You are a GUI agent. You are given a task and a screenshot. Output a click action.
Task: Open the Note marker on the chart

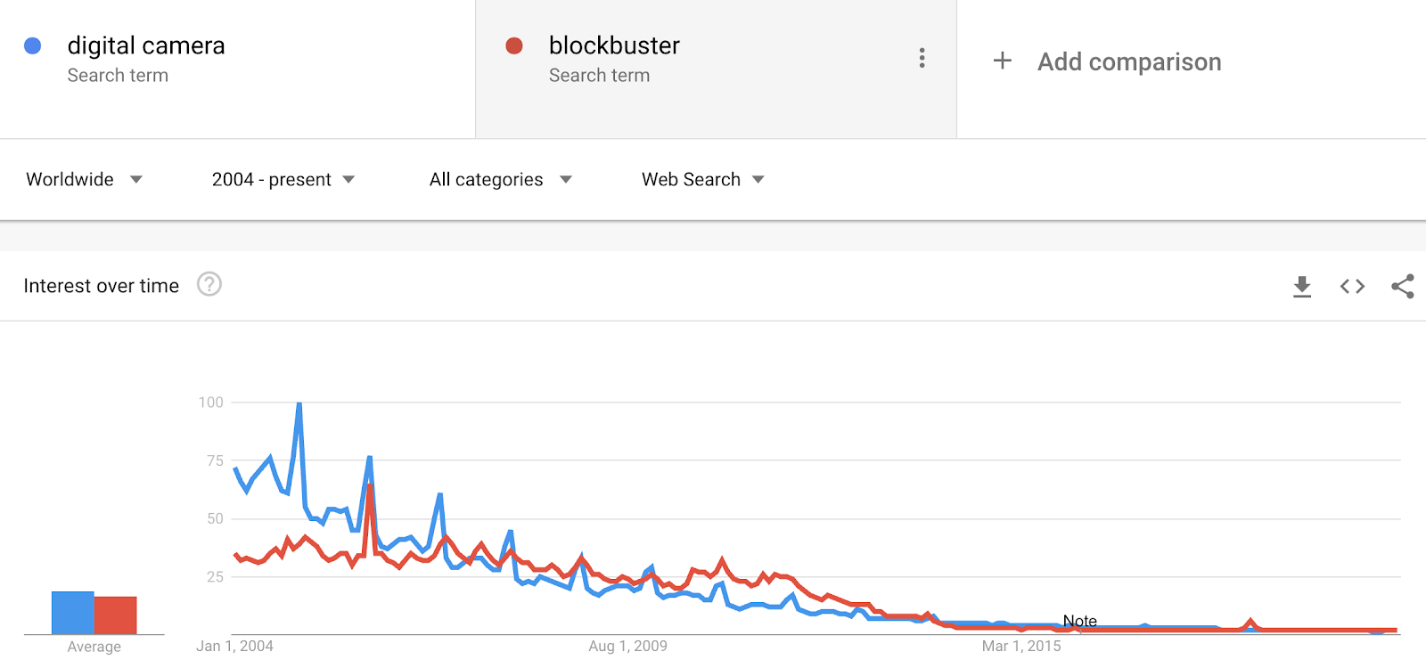point(1079,621)
